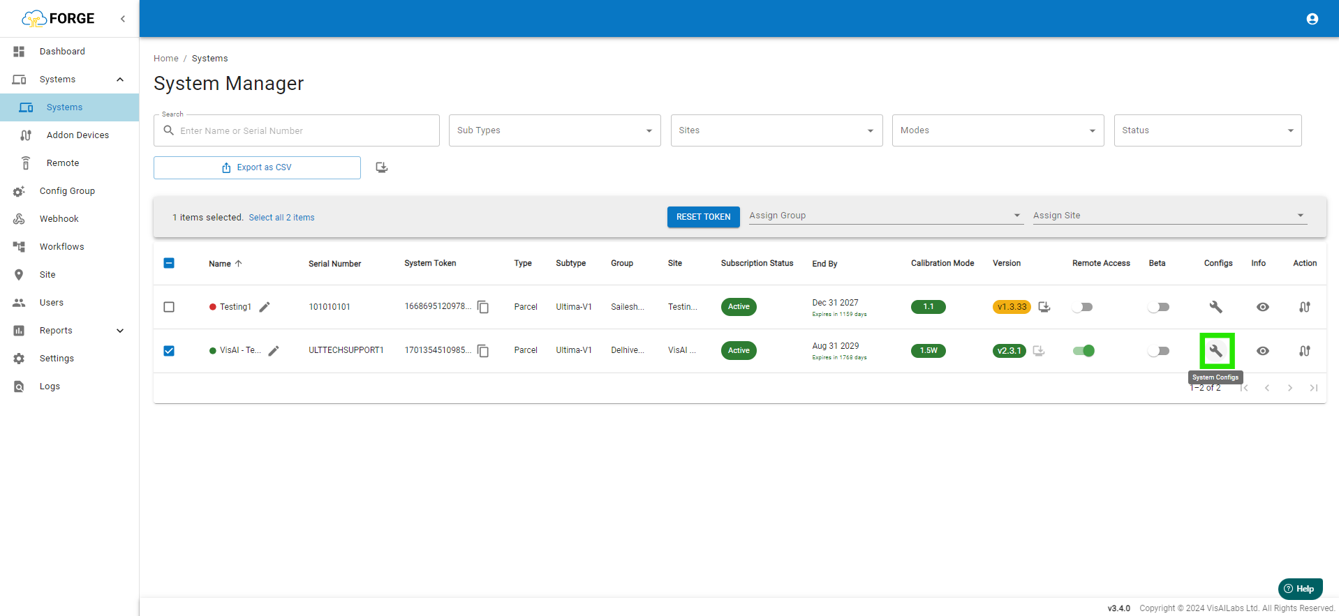Enable Beta toggle for Testing1
Viewport: 1339px width, 616px height.
point(1158,307)
